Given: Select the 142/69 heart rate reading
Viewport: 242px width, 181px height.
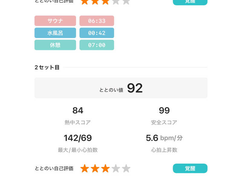Looking at the screenshot, I should (78, 138).
